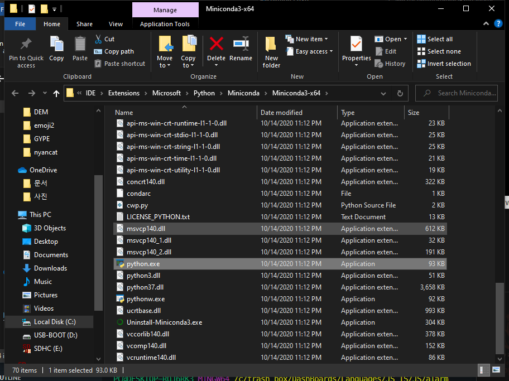Sort files by the Size column header
Viewport: 509px width, 381px height.
click(426, 112)
